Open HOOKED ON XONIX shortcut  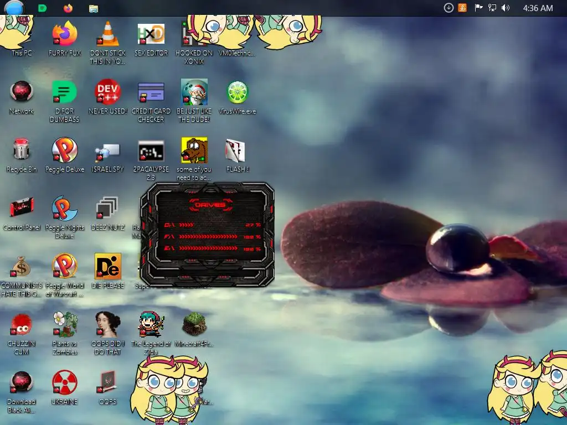pyautogui.click(x=194, y=43)
